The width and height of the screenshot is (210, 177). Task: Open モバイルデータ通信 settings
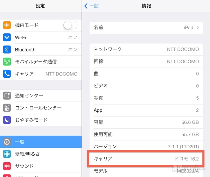point(41,62)
